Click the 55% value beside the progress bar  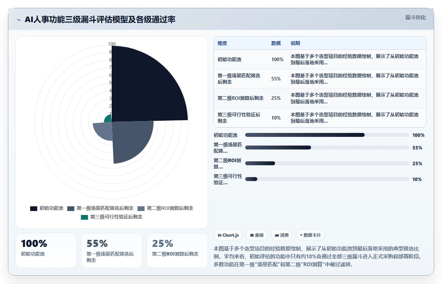tap(417, 148)
